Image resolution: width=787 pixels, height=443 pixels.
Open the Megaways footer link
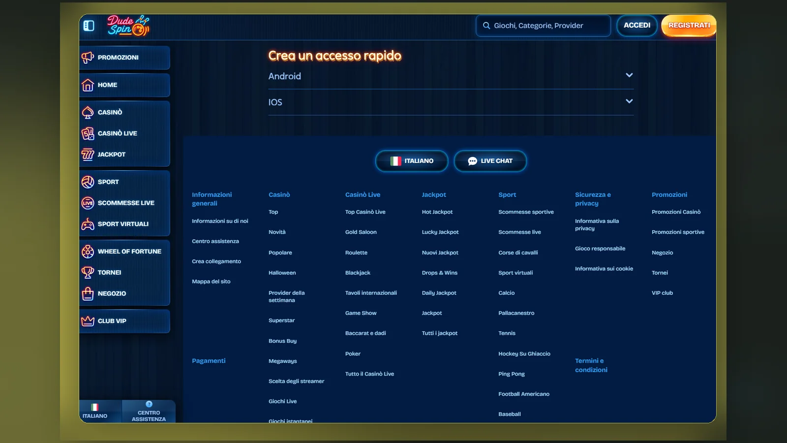283,361
